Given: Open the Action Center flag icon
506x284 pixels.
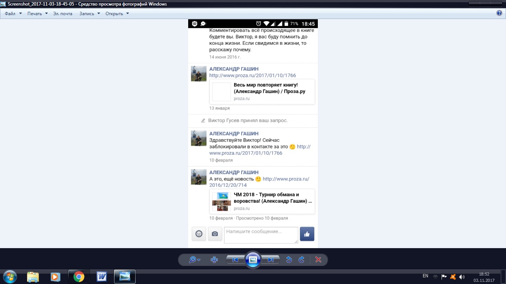Looking at the screenshot, I should coord(444,277).
